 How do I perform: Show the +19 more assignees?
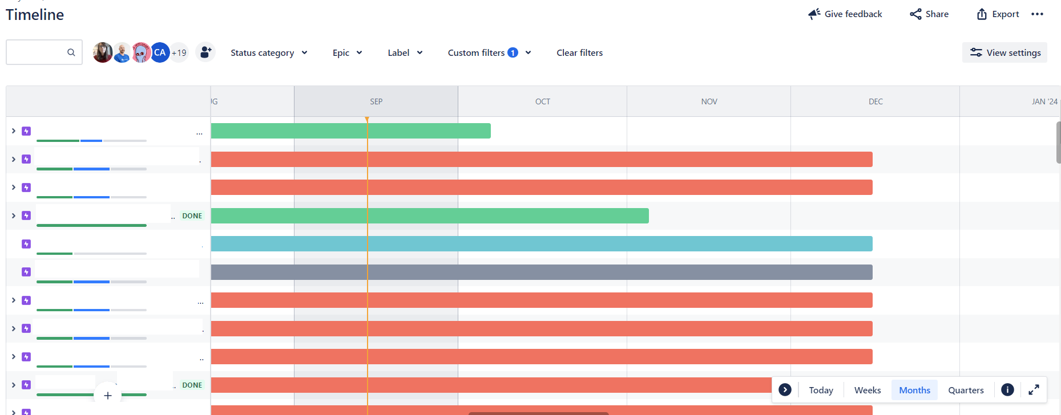point(179,52)
